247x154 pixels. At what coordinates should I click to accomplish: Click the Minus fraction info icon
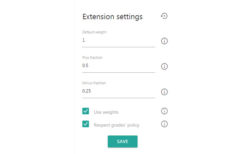tap(164, 92)
